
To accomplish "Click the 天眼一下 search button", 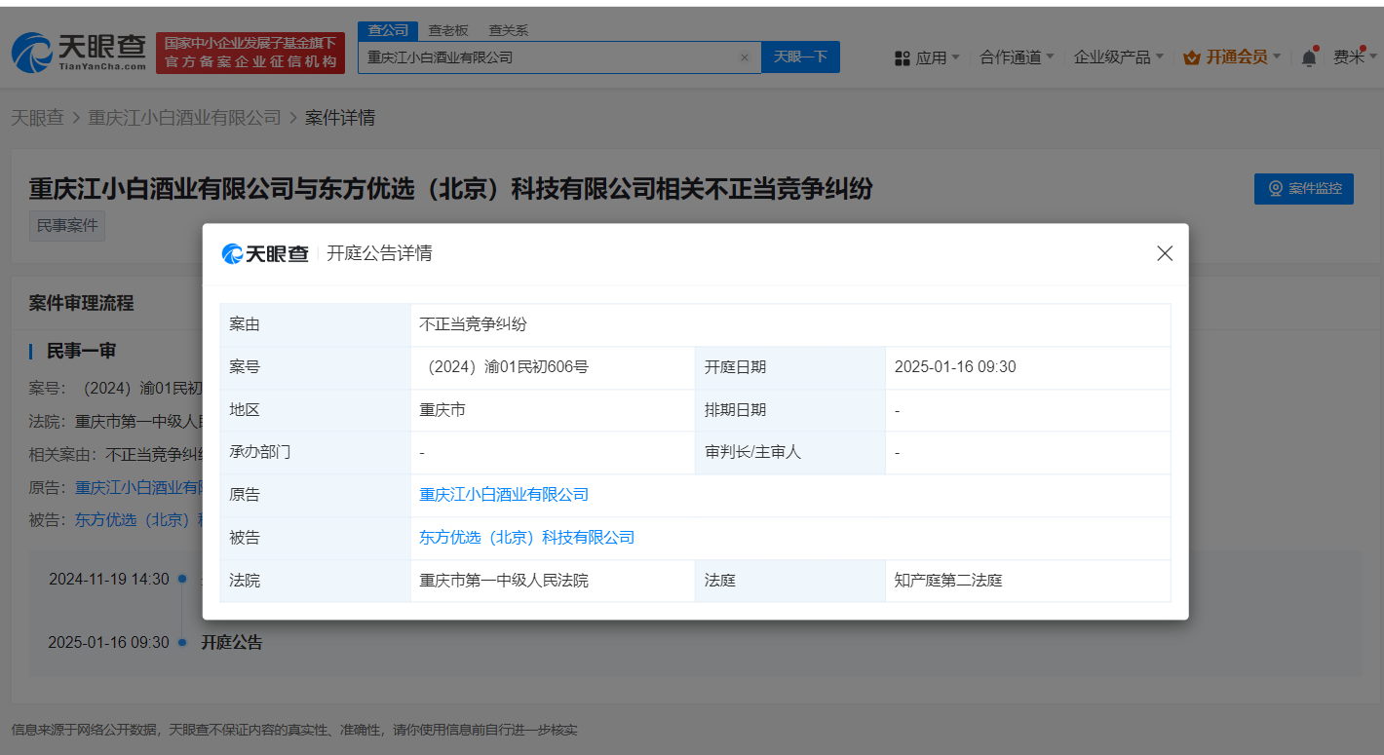I will coord(800,57).
